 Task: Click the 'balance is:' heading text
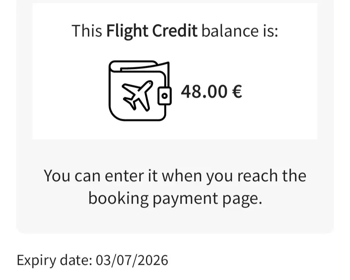(240, 31)
